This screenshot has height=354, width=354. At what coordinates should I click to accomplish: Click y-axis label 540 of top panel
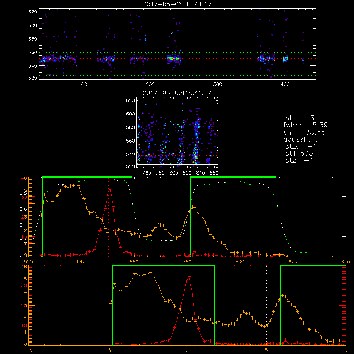[x=33, y=66]
